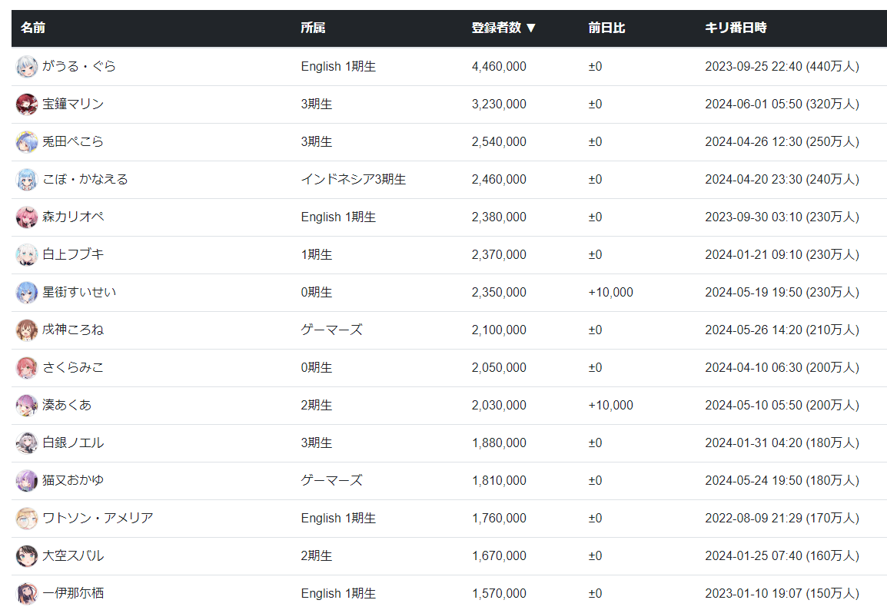Open 白上フブキ name link

coord(73,254)
